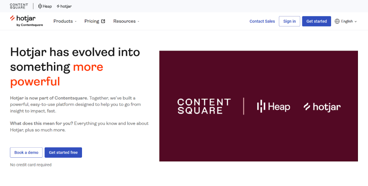Click the Heap logo inside the maroon banner

click(x=273, y=107)
